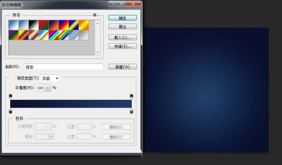Click the right opacity stop above gradient bar
The image size is (282, 165).
tap(132, 96)
